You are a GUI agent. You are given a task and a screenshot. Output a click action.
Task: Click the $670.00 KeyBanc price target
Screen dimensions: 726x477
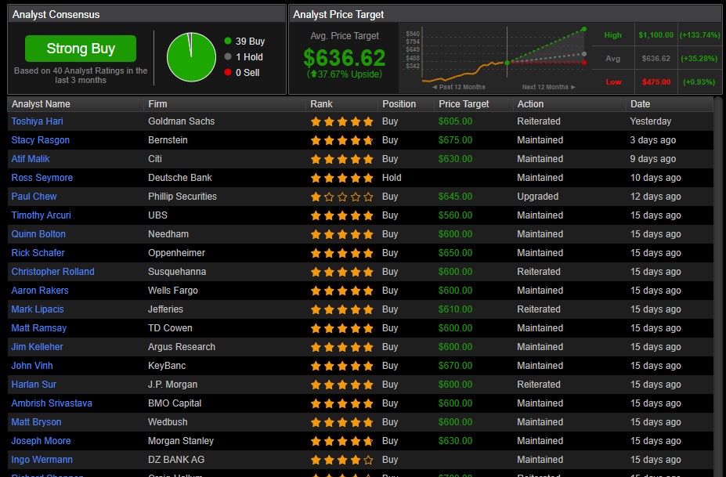click(456, 366)
